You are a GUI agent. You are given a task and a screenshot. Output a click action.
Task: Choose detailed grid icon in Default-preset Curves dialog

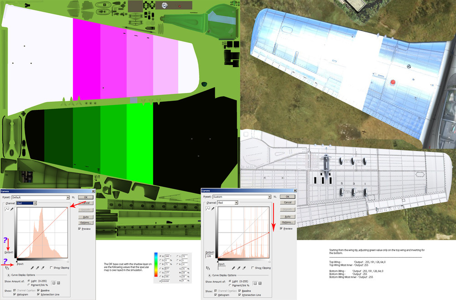[x=58, y=283]
